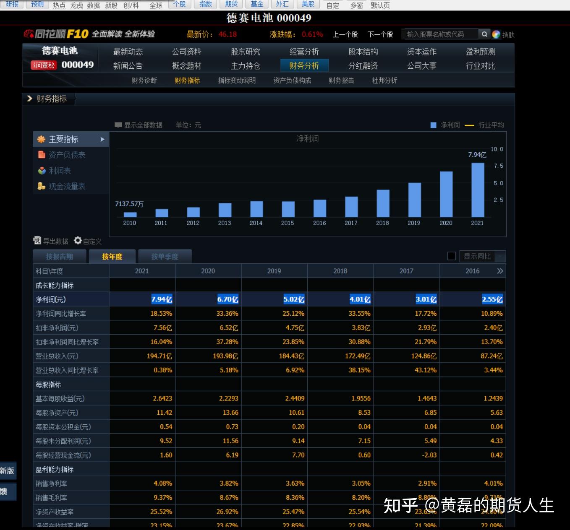Open the 公司资料 menu item
The height and width of the screenshot is (530, 570).
pos(187,52)
